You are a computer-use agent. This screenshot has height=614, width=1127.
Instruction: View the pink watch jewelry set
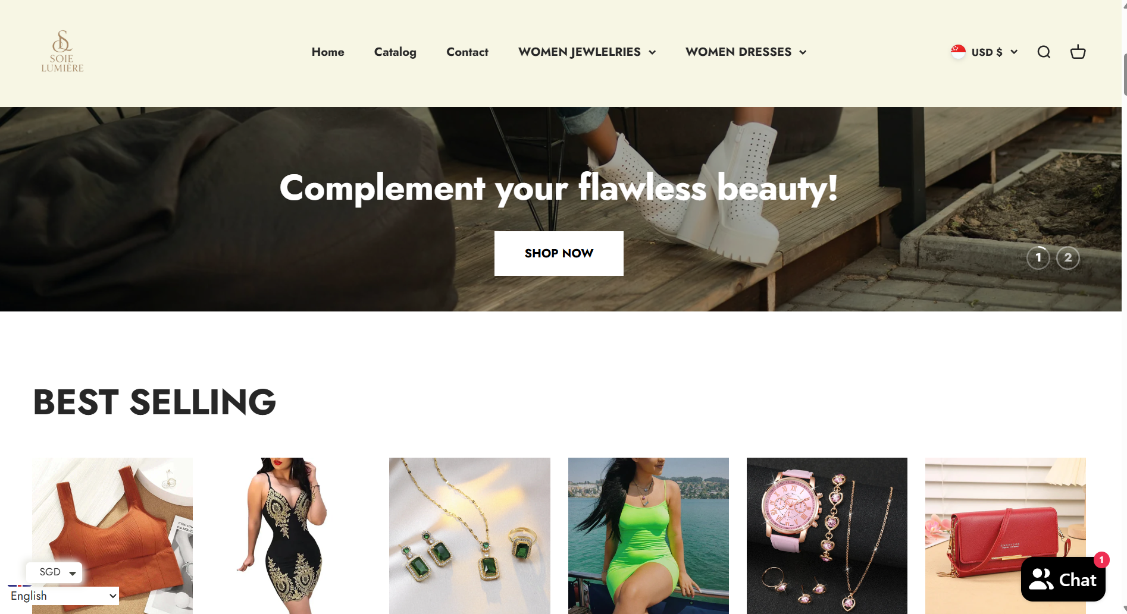pos(827,536)
